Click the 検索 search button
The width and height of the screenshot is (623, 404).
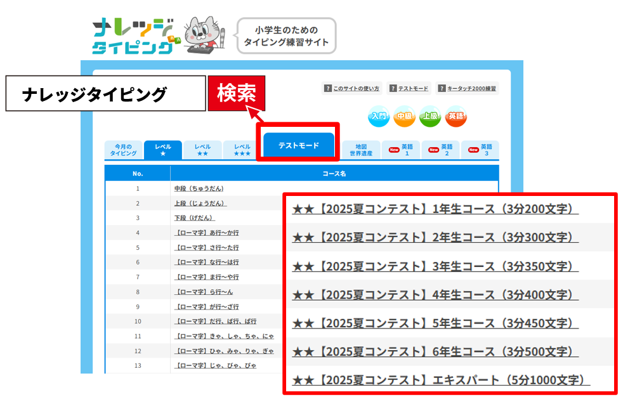(237, 93)
